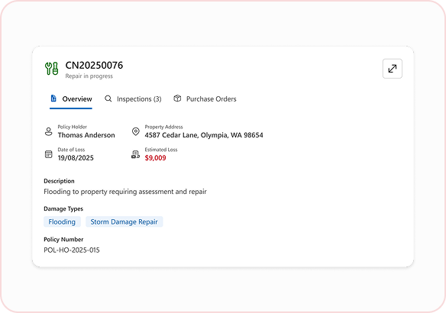Image resolution: width=446 pixels, height=313 pixels.
Task: Click policy number POL-HO-2025-015
Action: [72, 250]
